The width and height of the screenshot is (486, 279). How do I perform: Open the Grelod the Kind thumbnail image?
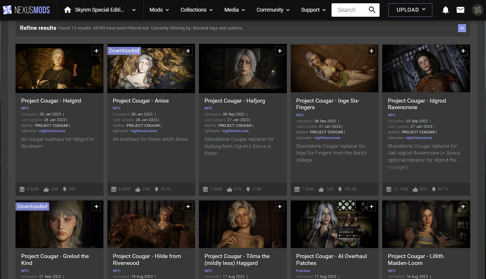coord(59,224)
